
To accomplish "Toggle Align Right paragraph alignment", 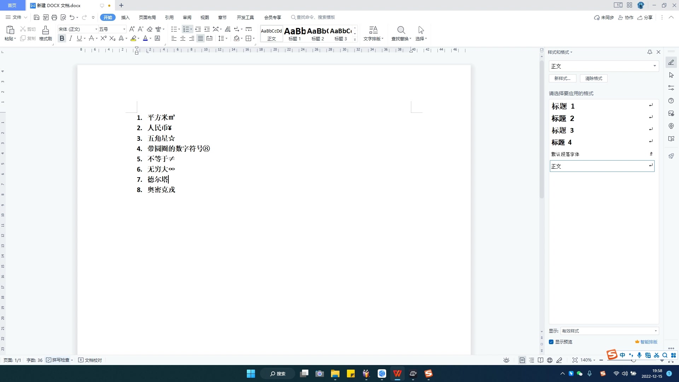I will pos(191,38).
